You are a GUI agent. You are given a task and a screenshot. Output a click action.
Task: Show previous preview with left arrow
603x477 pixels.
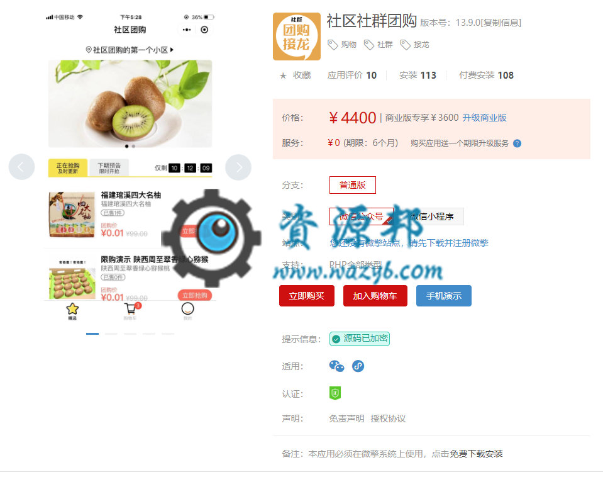coord(21,167)
